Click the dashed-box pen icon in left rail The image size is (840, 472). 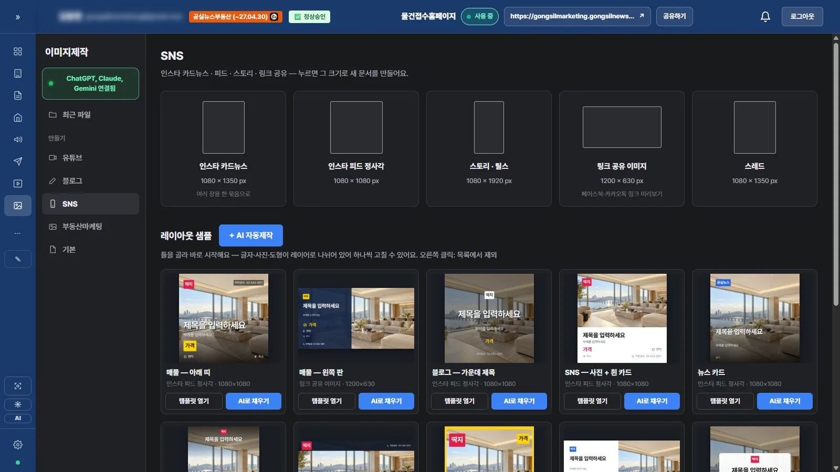[x=18, y=259]
